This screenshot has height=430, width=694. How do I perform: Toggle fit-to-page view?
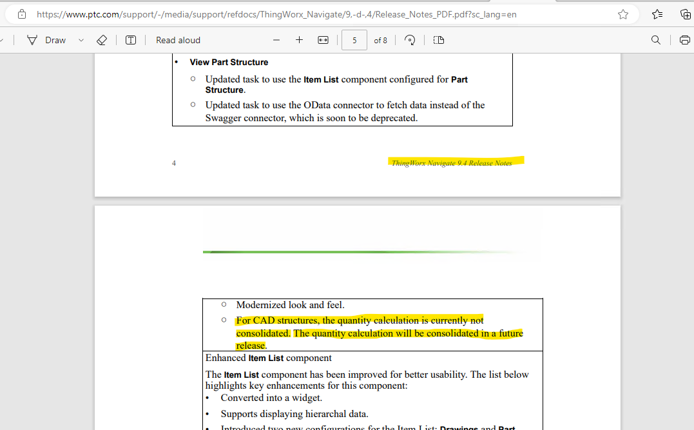322,40
